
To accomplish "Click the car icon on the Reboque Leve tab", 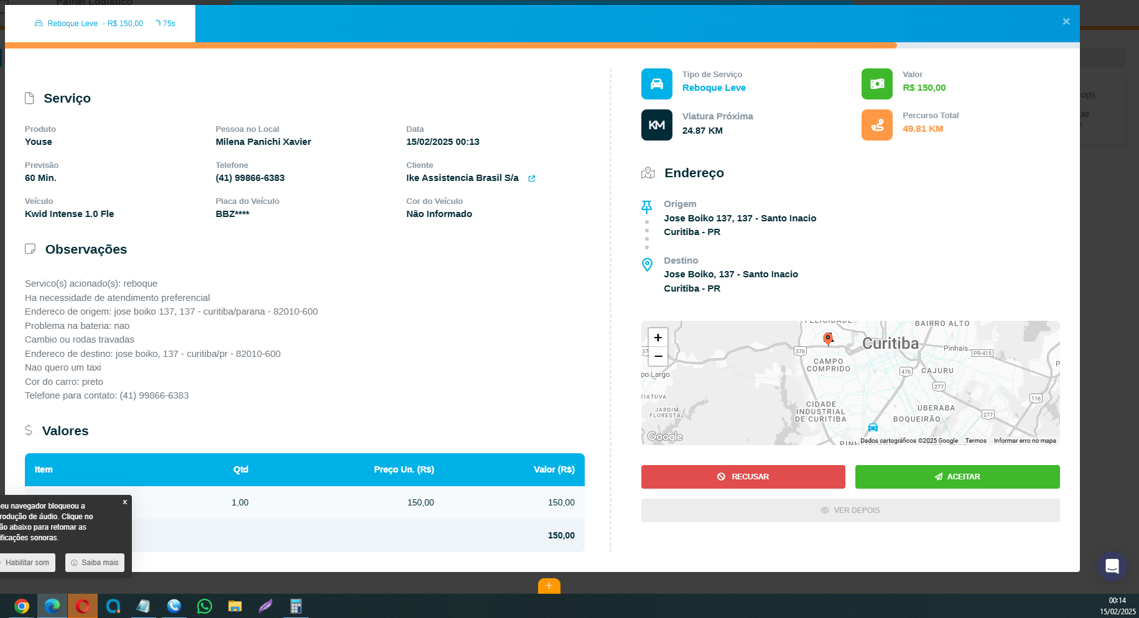I will (39, 24).
